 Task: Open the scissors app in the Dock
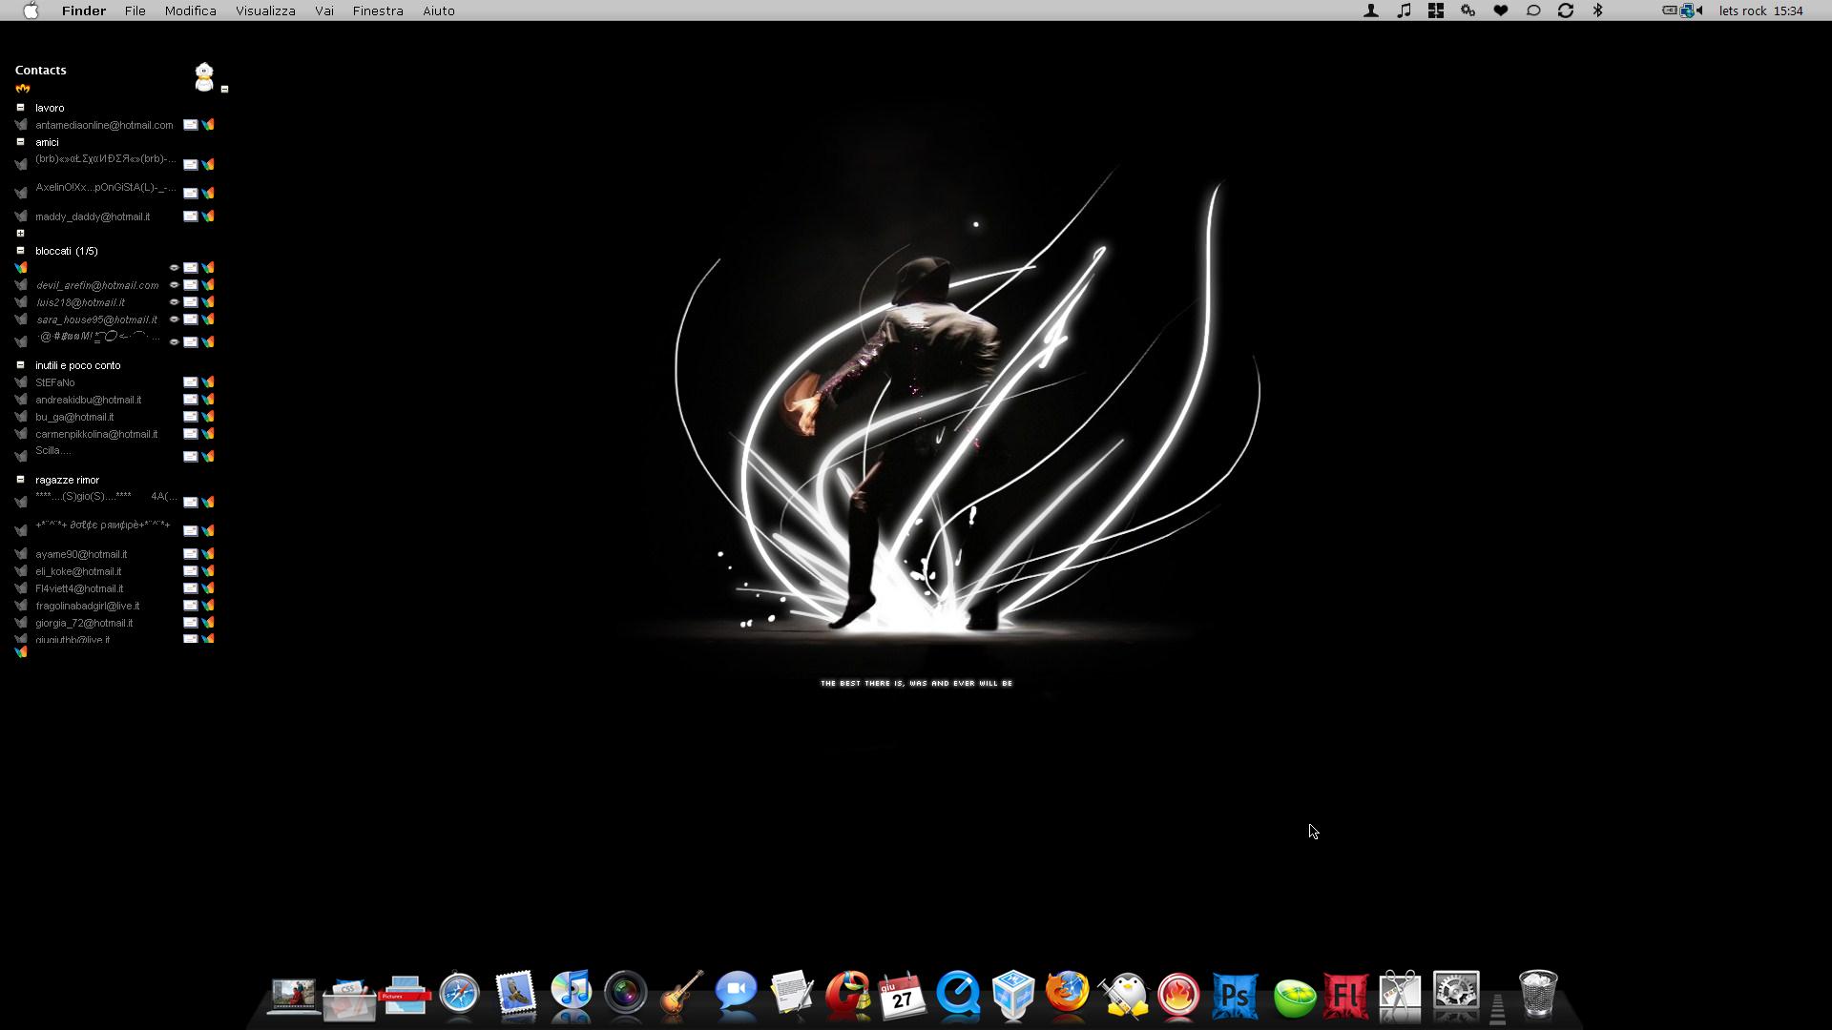point(1400,995)
